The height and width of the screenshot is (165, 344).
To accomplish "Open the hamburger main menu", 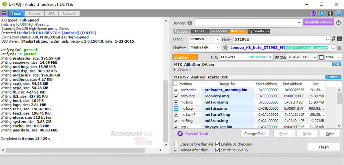I will [4, 13].
